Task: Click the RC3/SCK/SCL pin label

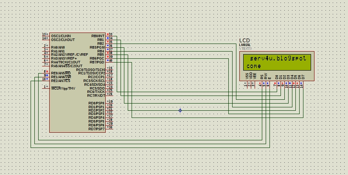Action: tap(94, 81)
